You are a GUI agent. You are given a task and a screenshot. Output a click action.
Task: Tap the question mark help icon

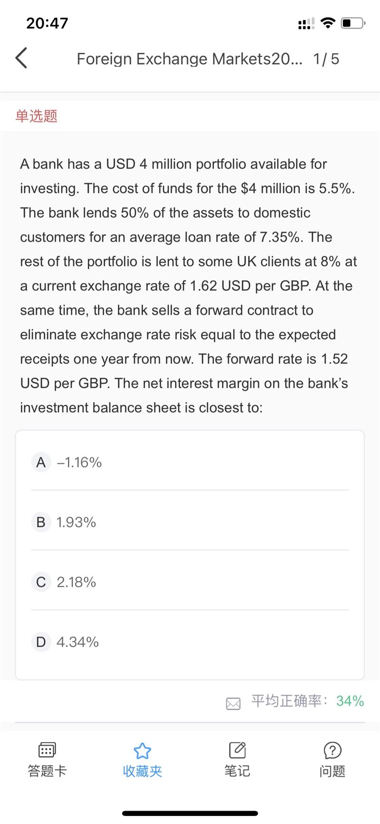click(332, 750)
